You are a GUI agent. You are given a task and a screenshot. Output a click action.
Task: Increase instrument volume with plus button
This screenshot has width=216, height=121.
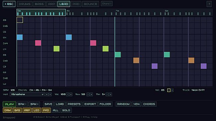pos(71,94)
